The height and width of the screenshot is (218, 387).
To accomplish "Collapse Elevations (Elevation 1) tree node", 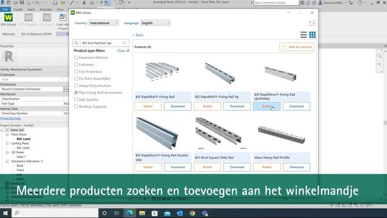I will coord(7,161).
